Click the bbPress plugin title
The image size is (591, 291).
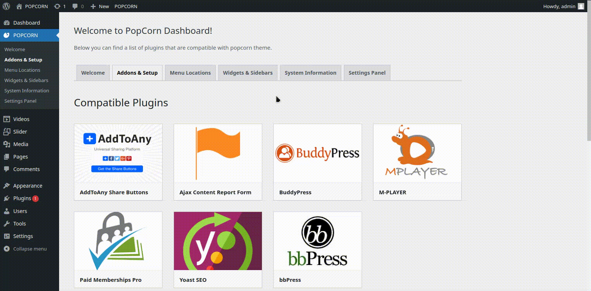[290, 280]
